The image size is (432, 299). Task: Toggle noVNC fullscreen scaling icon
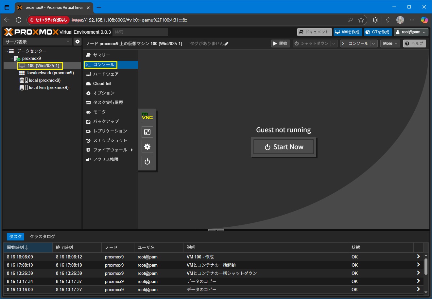tap(147, 132)
